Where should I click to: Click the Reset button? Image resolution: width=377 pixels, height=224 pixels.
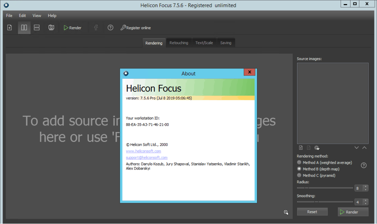[x=312, y=212]
